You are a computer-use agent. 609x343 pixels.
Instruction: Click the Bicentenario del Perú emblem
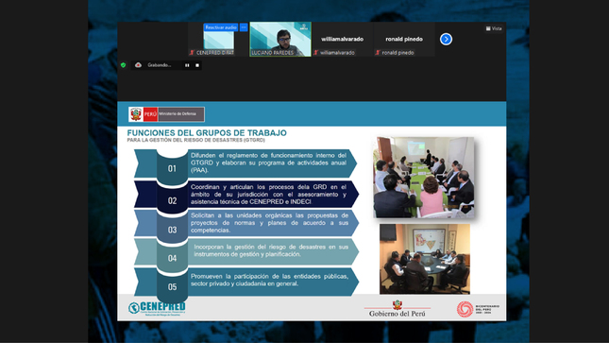point(478,309)
